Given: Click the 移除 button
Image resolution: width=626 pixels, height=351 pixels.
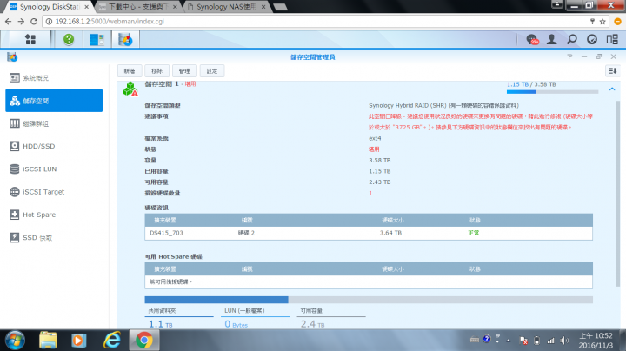Looking at the screenshot, I should pyautogui.click(x=156, y=71).
